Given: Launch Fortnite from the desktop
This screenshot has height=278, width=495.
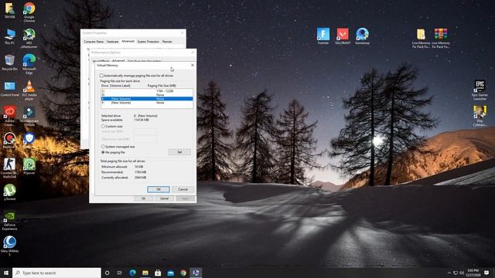Looking at the screenshot, I should pos(323,36).
